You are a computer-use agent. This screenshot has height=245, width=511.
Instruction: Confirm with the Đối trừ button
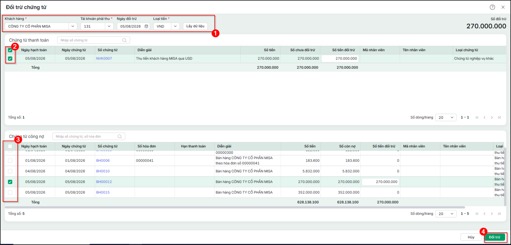coord(495,237)
